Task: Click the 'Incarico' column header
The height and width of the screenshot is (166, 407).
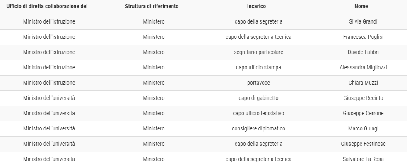Action: [256, 6]
